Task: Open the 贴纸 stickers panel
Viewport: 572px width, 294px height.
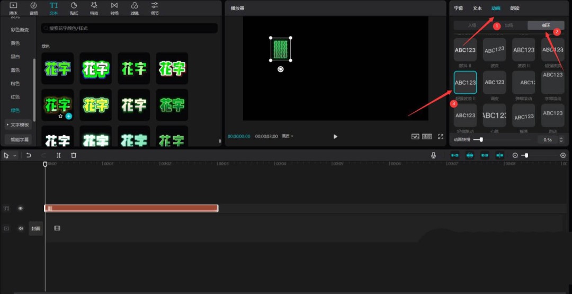Action: (x=74, y=7)
